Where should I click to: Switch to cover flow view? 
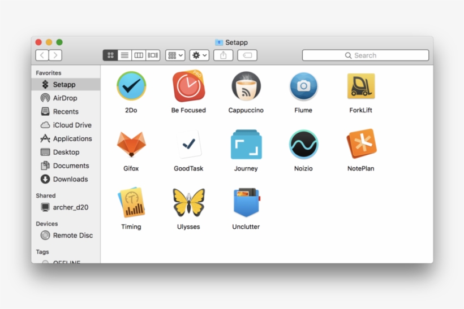[x=153, y=55]
